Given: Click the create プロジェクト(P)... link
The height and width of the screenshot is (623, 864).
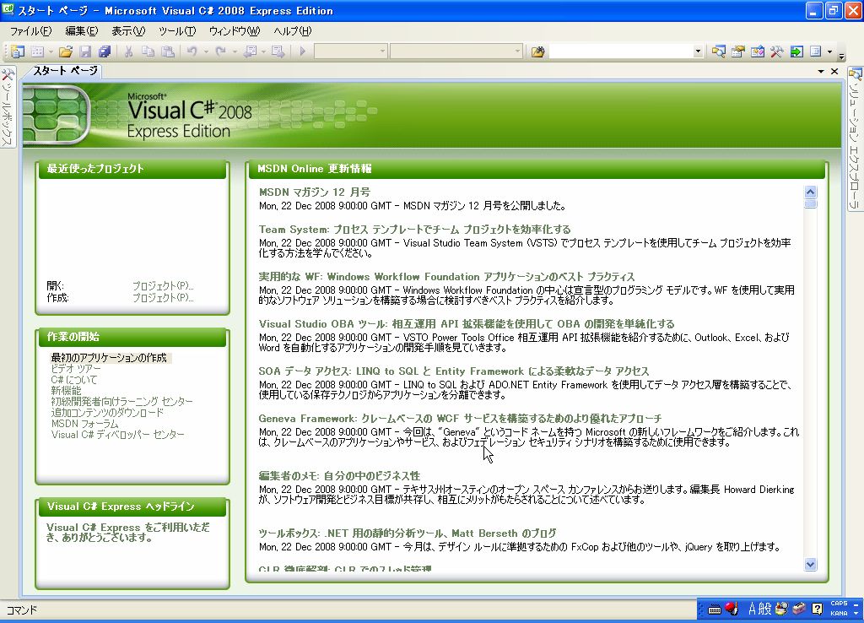Looking at the screenshot, I should click(x=163, y=298).
